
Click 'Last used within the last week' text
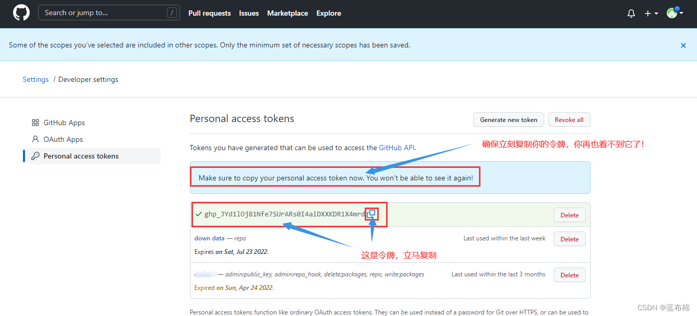(504, 238)
